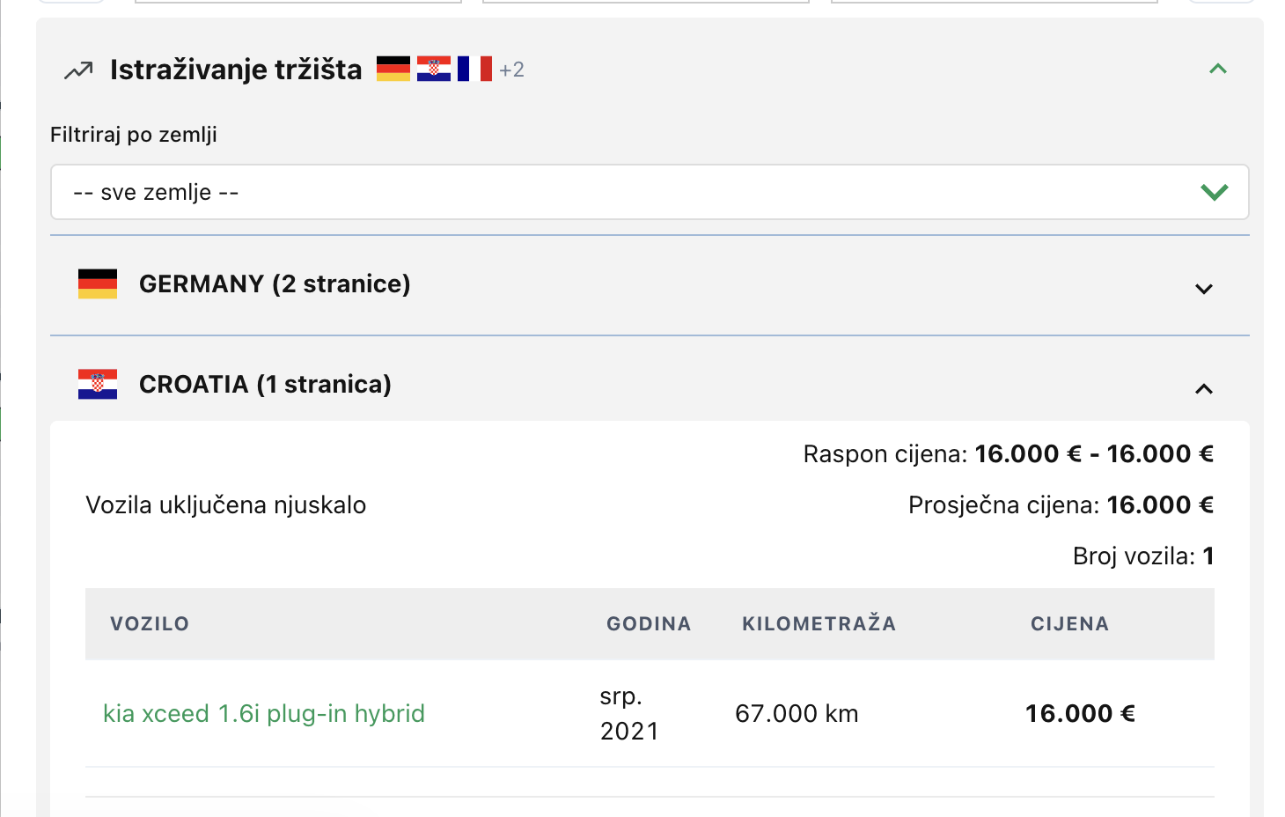Click the Croatian flag in the CROATIA row
The width and height of the screenshot is (1285, 817).
coord(98,384)
